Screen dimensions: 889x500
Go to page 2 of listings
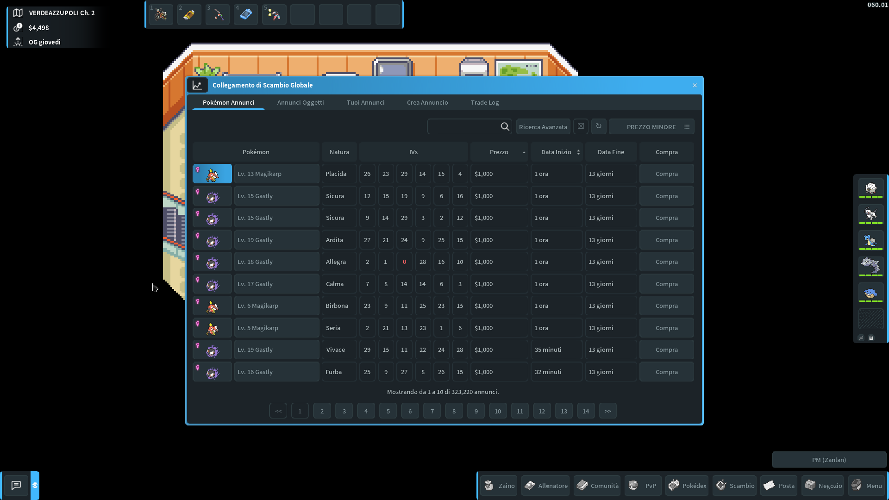pyautogui.click(x=322, y=411)
